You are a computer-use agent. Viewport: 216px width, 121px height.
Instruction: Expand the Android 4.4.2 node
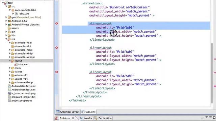click(x=6, y=21)
